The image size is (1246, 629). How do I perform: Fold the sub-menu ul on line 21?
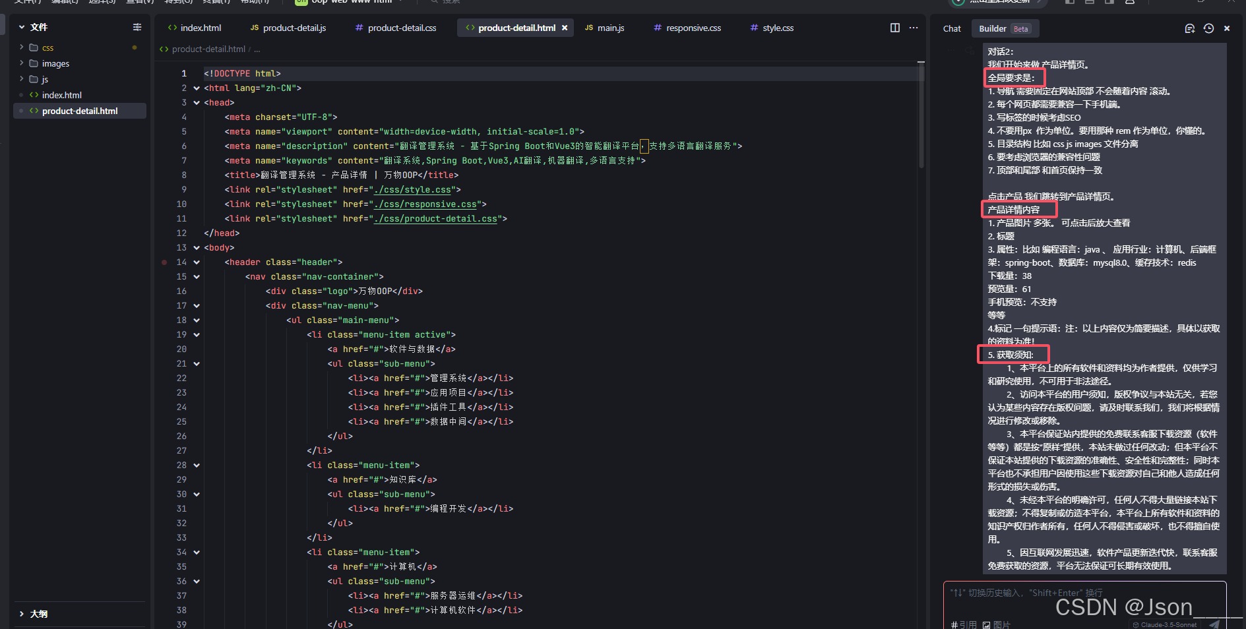(x=197, y=364)
